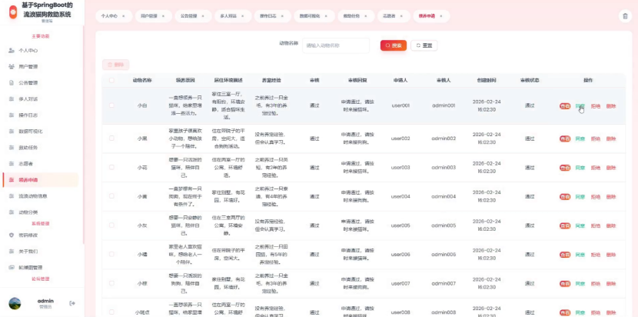Screen dimensions: 638x317
Task: Click the trash icon at top right
Action: [x=626, y=16]
